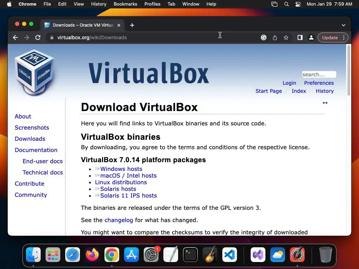This screenshot has width=359, height=269.
Task: Open Firefox from the Dock
Action: click(x=92, y=255)
